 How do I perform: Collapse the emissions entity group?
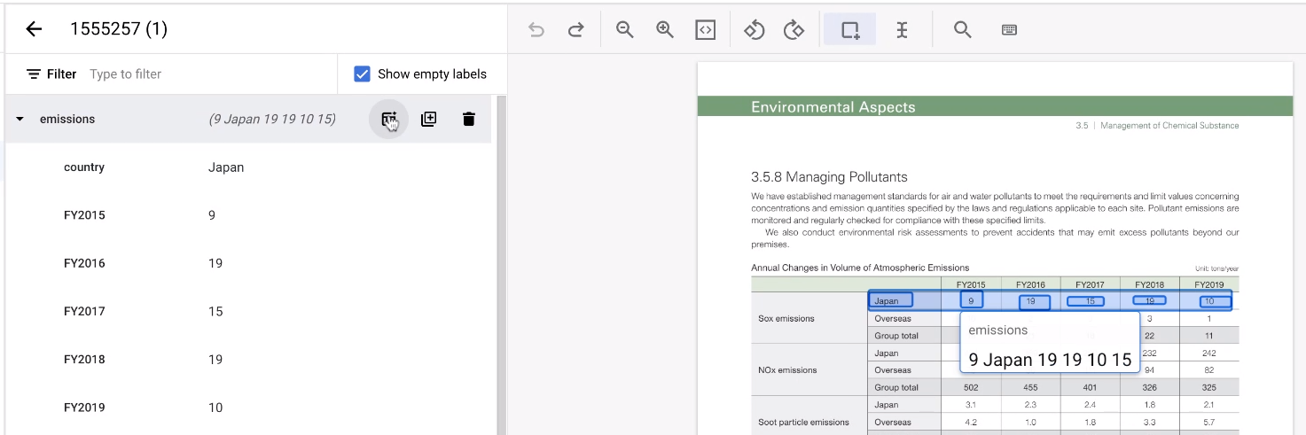point(20,120)
